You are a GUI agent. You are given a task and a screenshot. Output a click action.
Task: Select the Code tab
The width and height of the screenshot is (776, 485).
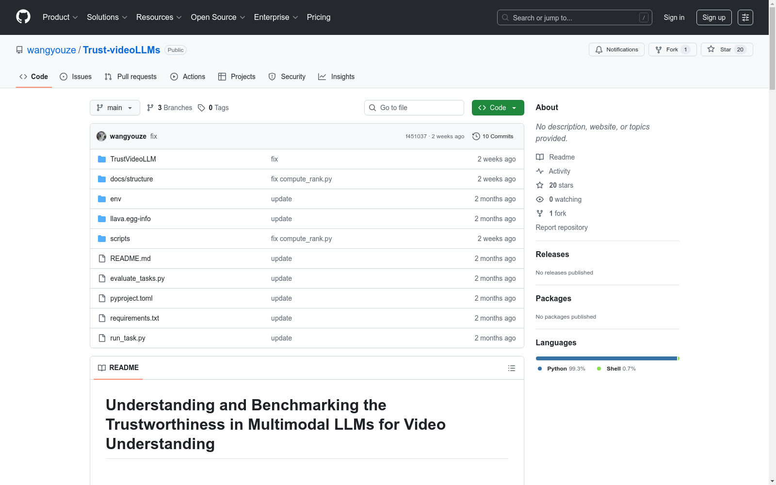pos(34,77)
